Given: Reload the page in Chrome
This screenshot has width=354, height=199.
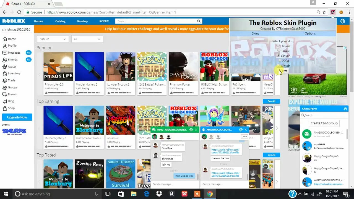Looking at the screenshot, I should click(x=19, y=12).
